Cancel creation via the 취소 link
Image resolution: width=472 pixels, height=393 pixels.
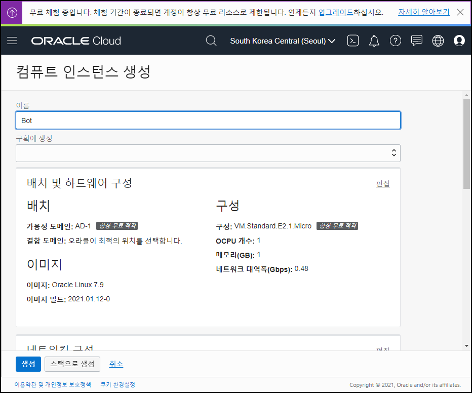coord(116,364)
